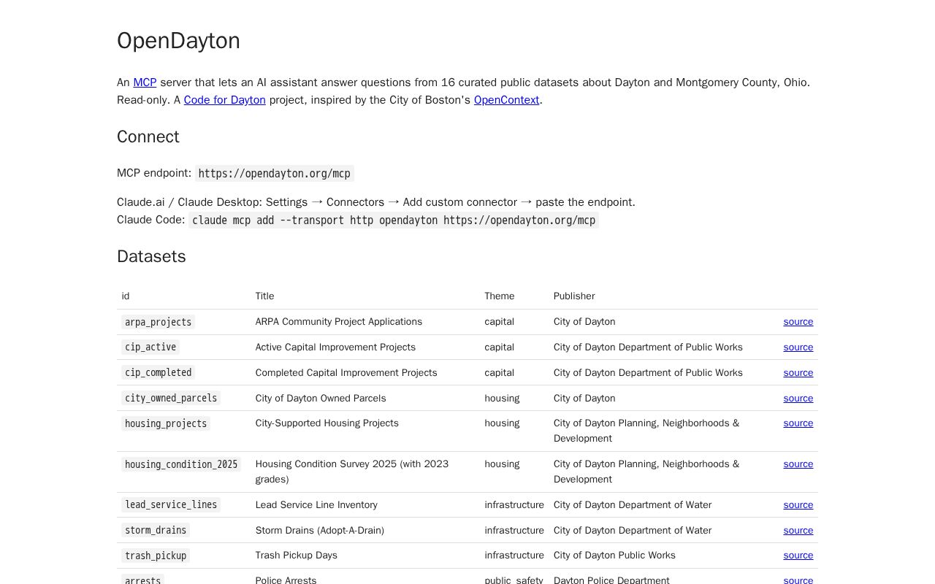Open source link for trash_pickup row
The image size is (935, 584).
(798, 556)
